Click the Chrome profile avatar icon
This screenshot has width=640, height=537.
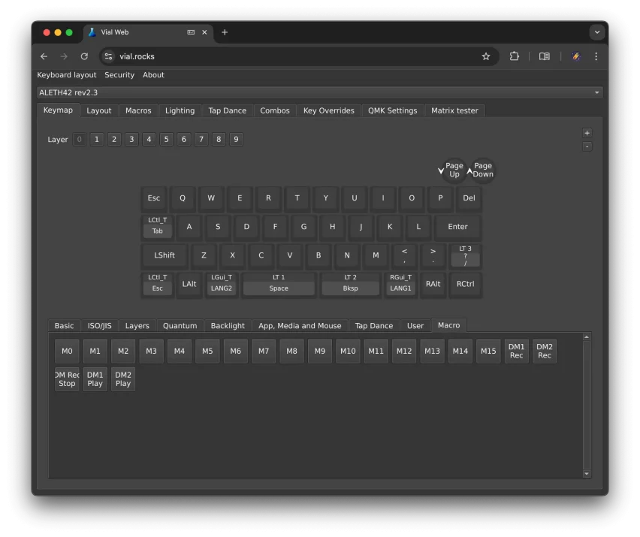click(x=576, y=56)
